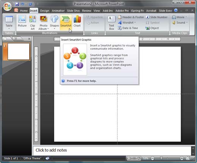
Task: Fit slide to current window
Action: point(188,158)
